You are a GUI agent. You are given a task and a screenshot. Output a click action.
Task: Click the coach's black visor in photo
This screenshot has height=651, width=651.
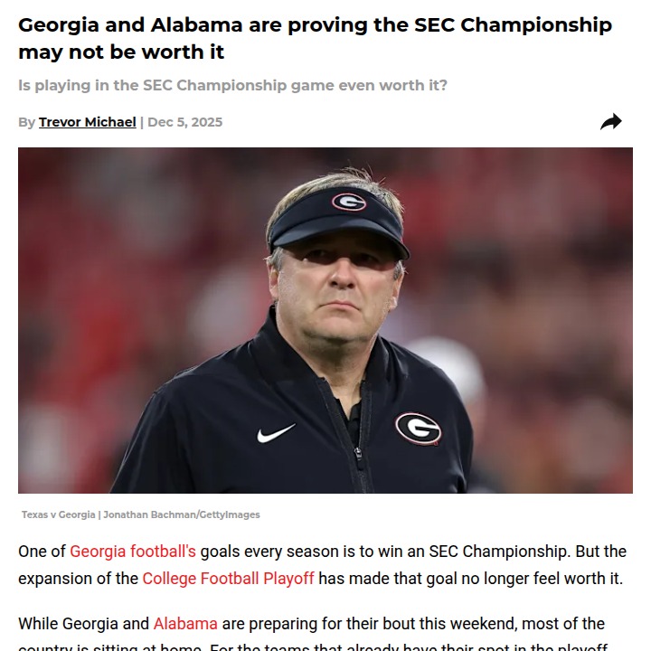335,222
